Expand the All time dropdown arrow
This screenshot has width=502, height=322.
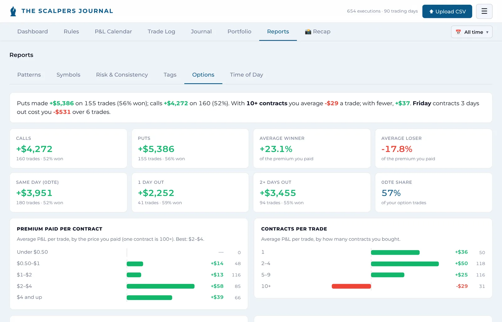(487, 32)
